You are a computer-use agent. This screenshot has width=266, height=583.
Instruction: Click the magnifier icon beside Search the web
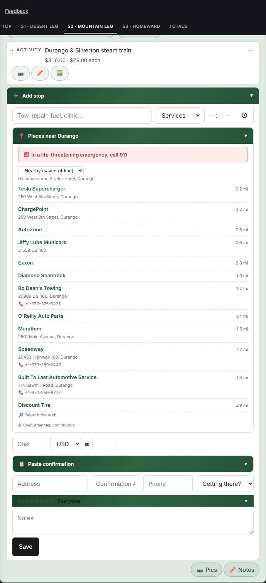(x=21, y=415)
